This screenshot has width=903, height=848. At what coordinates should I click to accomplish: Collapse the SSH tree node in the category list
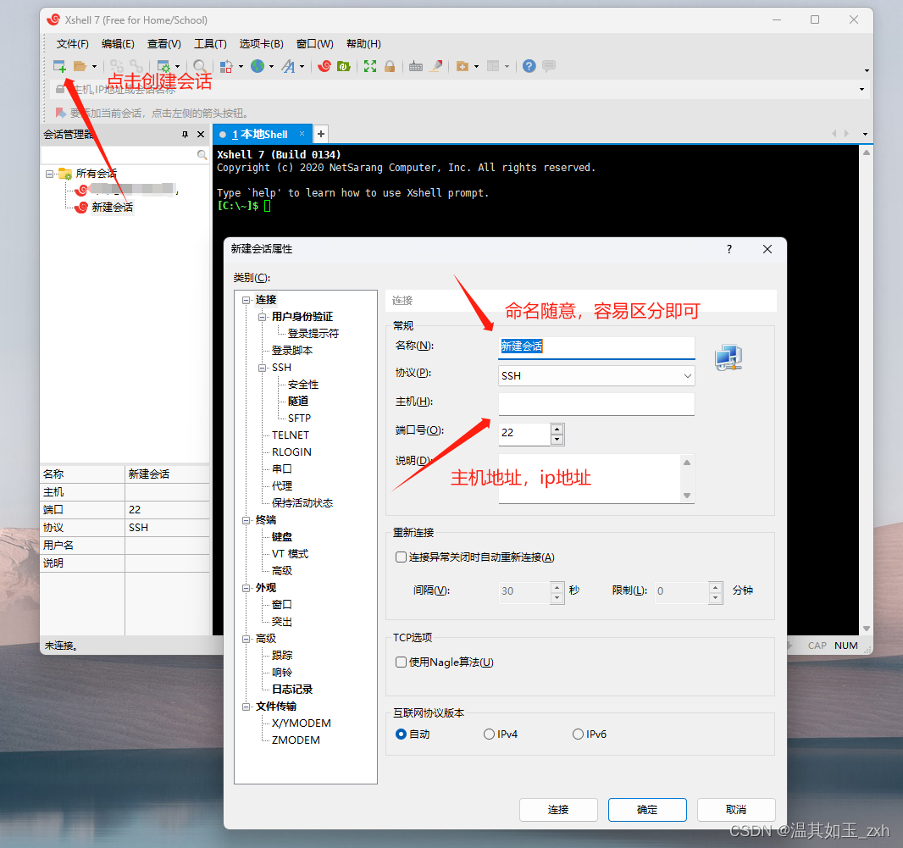(x=263, y=367)
